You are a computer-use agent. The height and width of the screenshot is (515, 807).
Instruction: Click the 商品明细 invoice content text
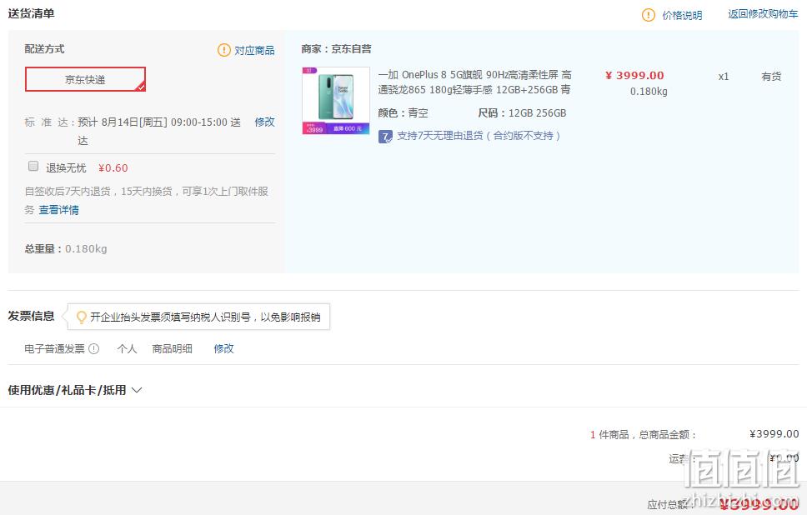[x=172, y=349]
